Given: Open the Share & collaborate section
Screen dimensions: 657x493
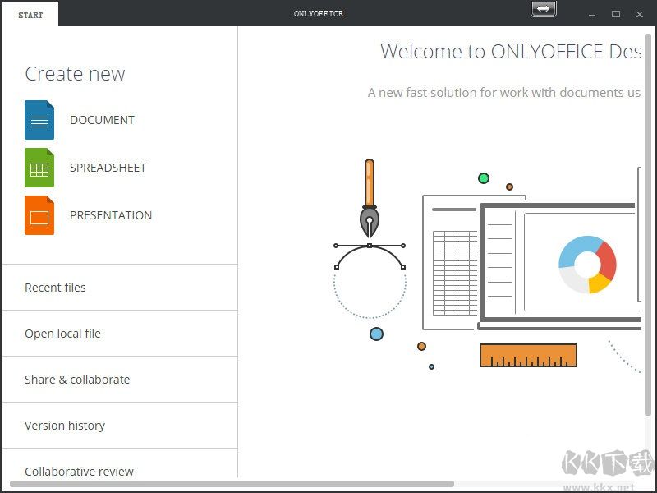Looking at the screenshot, I should point(77,379).
